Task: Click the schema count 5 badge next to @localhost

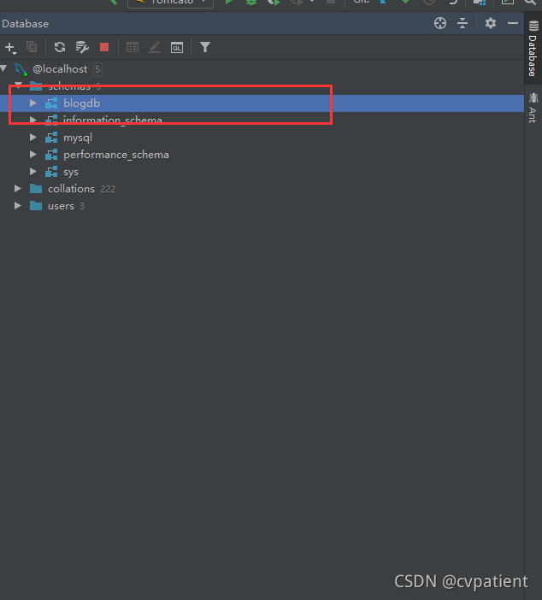Action: [x=97, y=69]
